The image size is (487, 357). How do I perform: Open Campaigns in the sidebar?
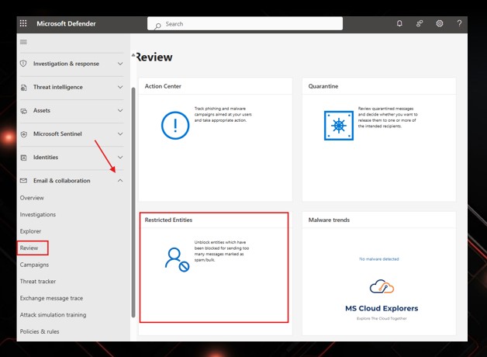34,265
